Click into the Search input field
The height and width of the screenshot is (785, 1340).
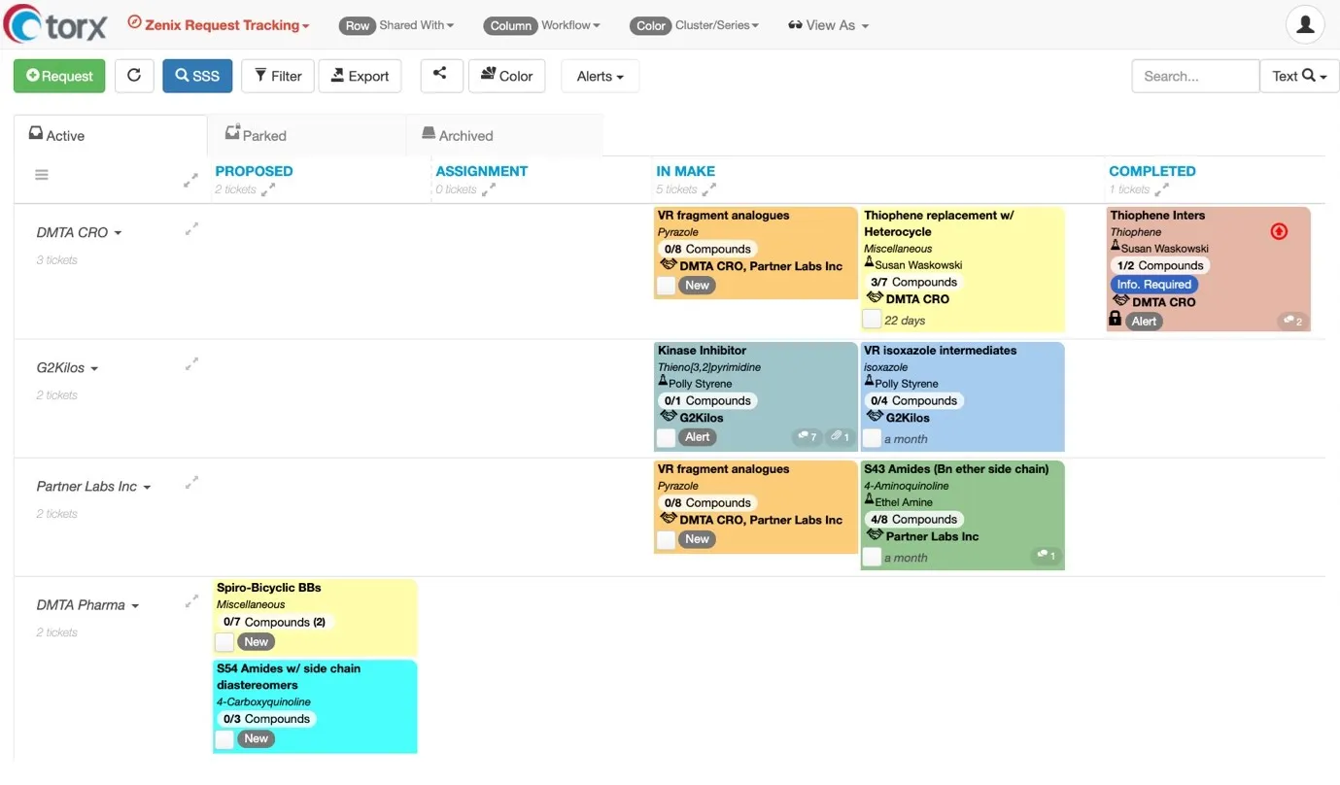click(x=1194, y=76)
